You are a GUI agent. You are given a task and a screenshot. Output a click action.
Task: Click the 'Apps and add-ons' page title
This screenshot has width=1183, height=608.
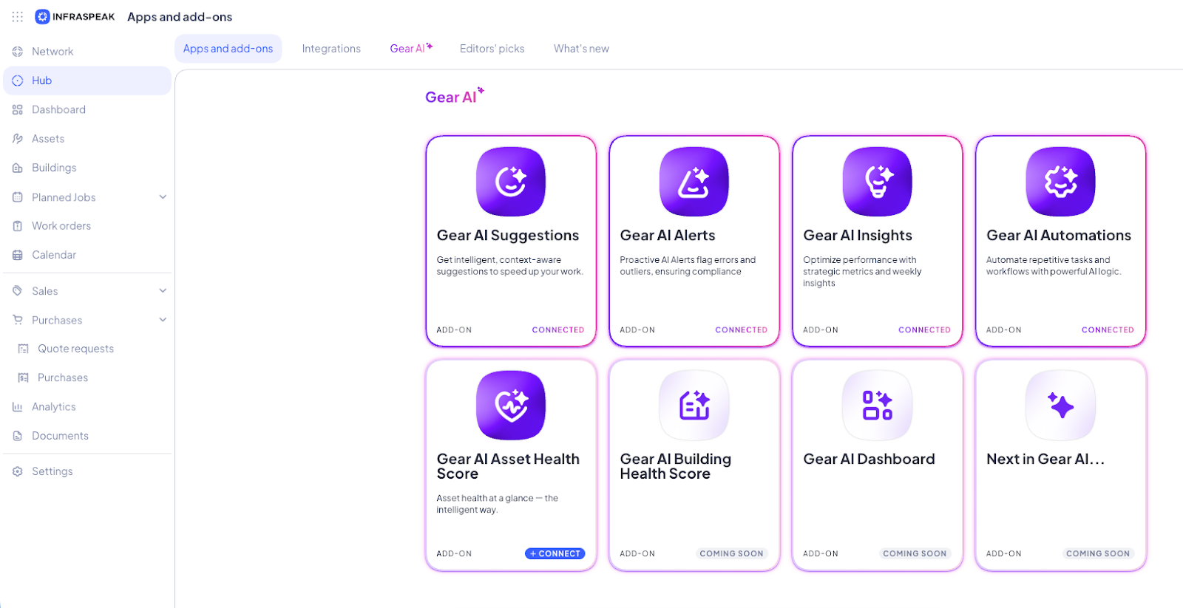pyautogui.click(x=180, y=16)
